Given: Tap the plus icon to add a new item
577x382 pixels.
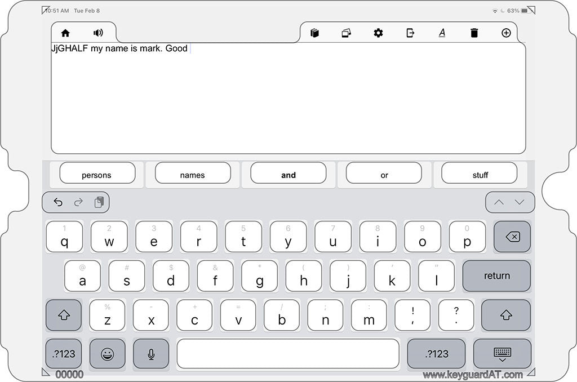Looking at the screenshot, I should pyautogui.click(x=505, y=33).
